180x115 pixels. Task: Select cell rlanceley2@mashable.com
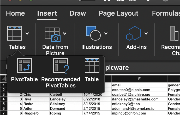[139, 99]
